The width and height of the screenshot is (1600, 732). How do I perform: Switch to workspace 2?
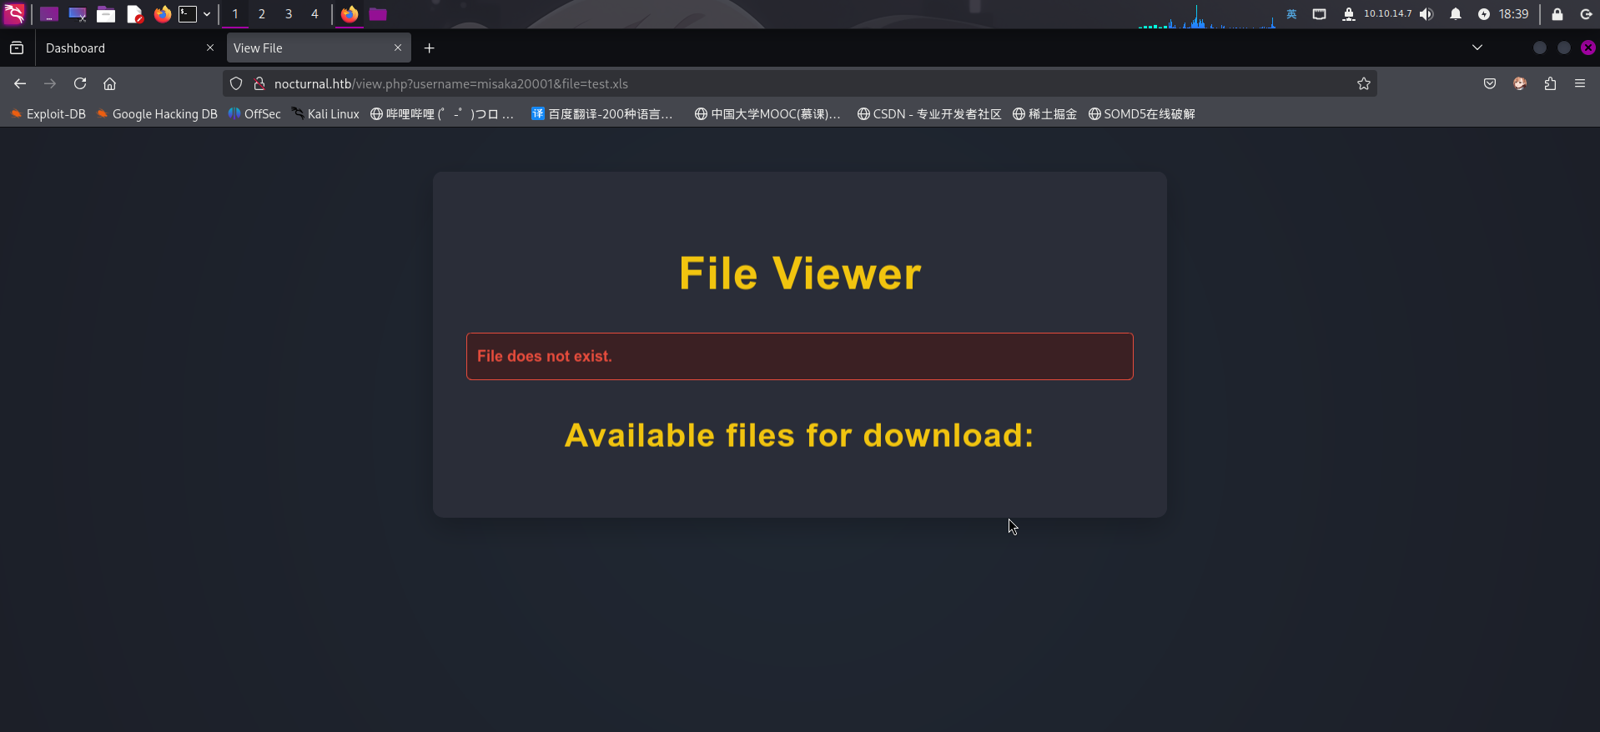point(262,14)
